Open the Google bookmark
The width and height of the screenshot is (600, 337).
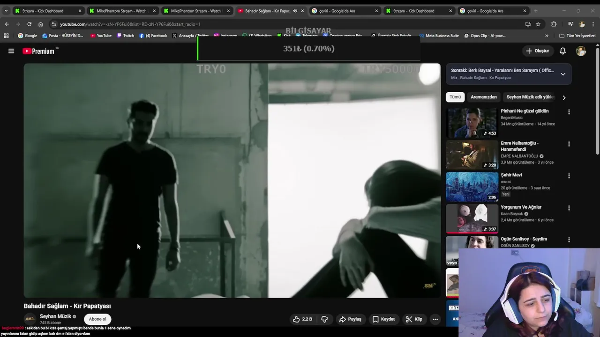pos(27,36)
